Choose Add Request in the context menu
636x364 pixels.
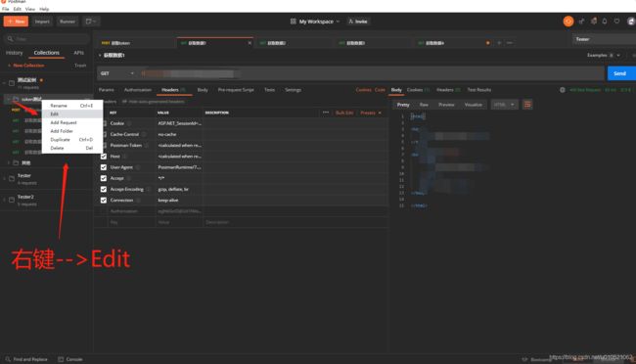pos(72,122)
